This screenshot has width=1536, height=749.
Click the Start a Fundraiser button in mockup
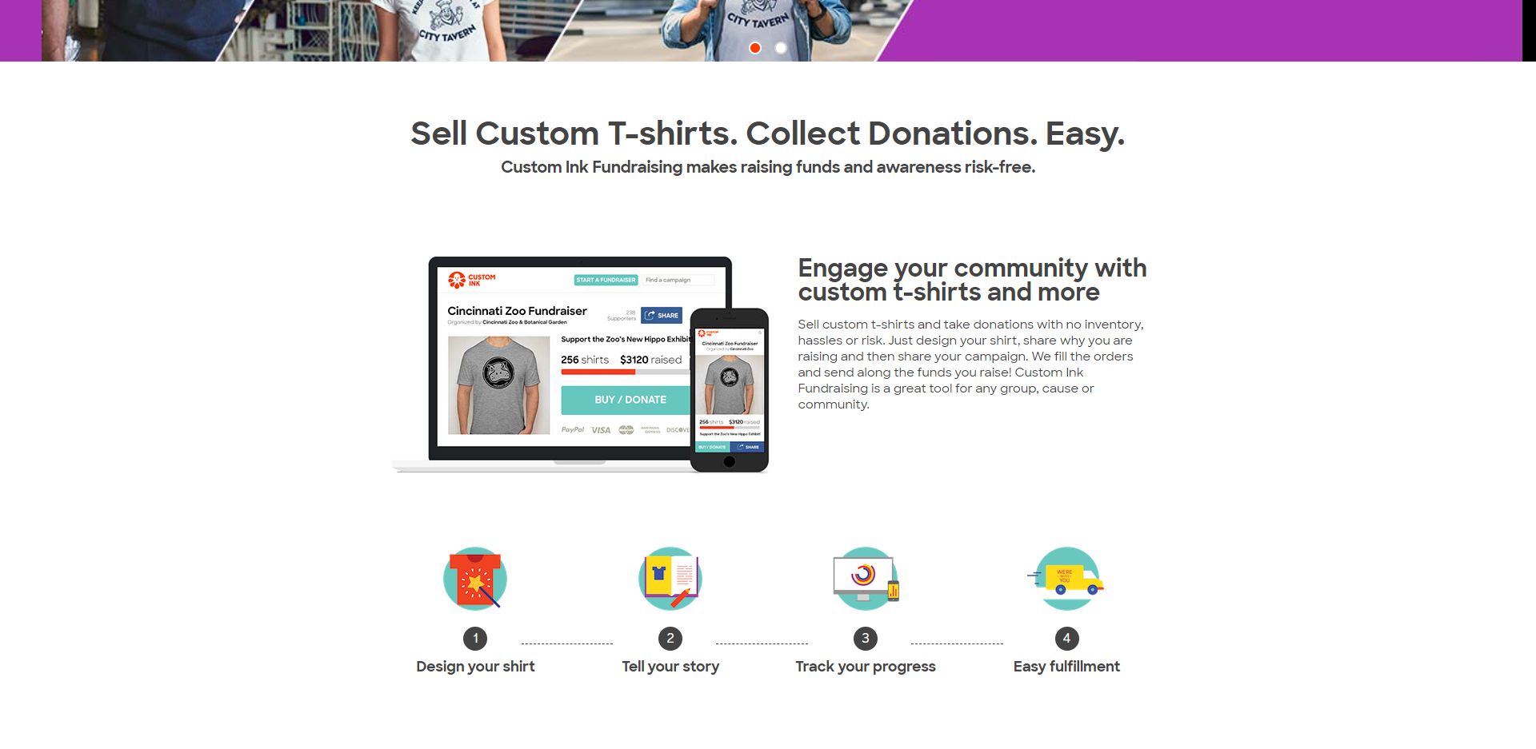coord(606,280)
